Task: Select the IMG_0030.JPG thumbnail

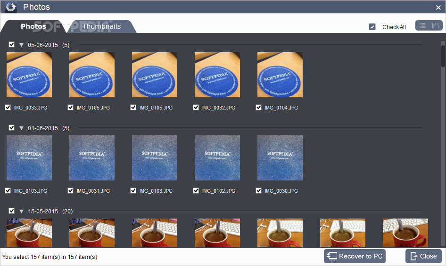Action: 280,158
